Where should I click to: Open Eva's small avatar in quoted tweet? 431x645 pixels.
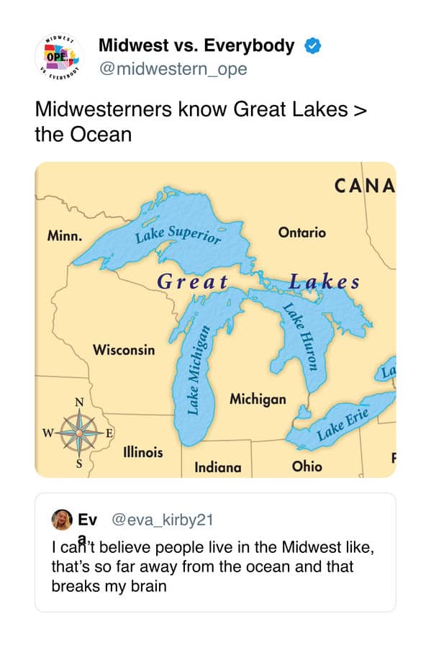[62, 520]
